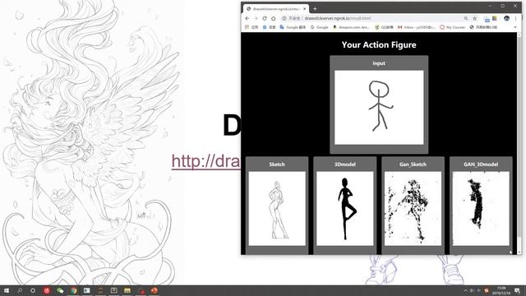The height and width of the screenshot is (296, 526).
Task: Click the GAN_3Dmodel result image
Action: click(x=481, y=208)
